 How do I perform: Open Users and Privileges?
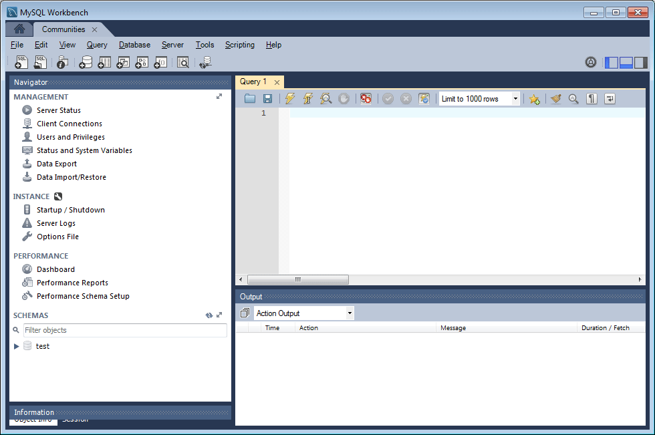click(x=71, y=137)
